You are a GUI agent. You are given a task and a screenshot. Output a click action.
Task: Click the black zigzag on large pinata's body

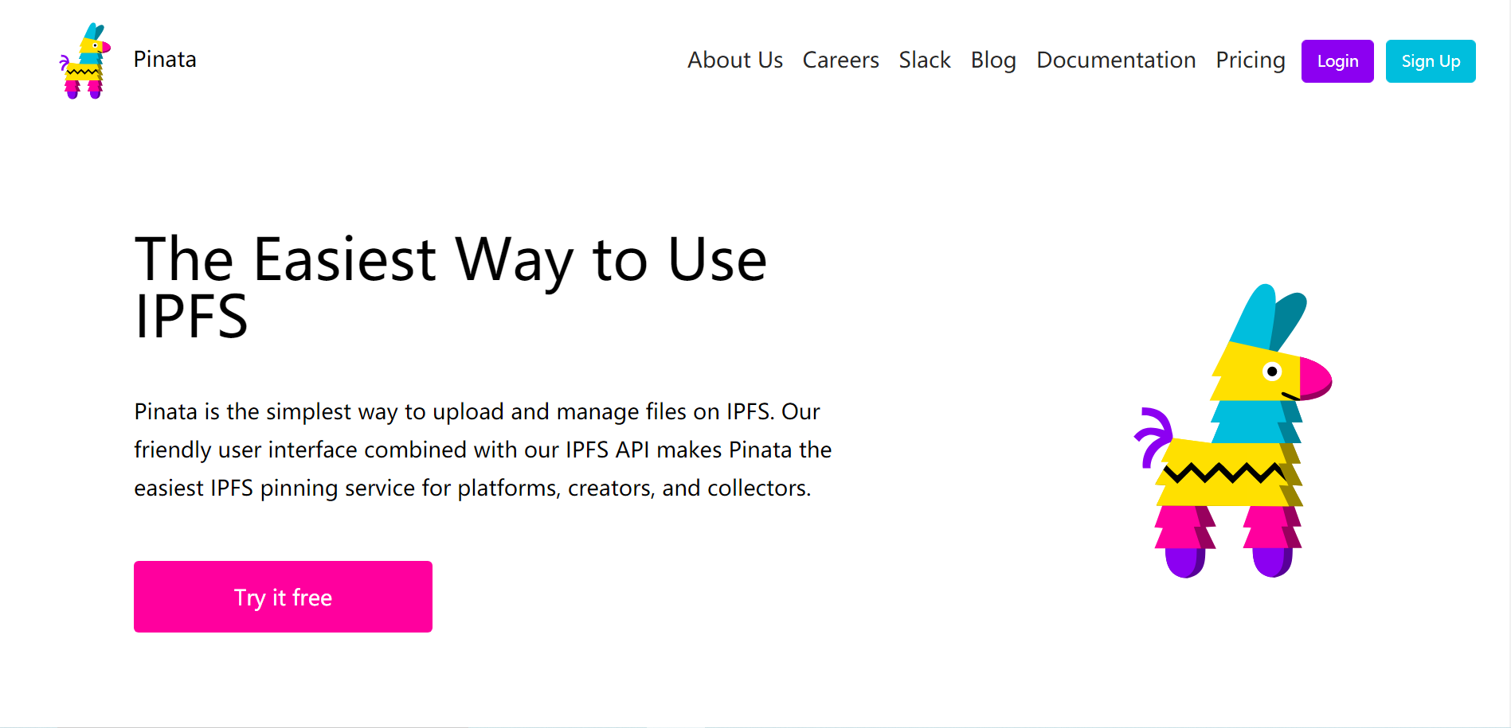1223,473
